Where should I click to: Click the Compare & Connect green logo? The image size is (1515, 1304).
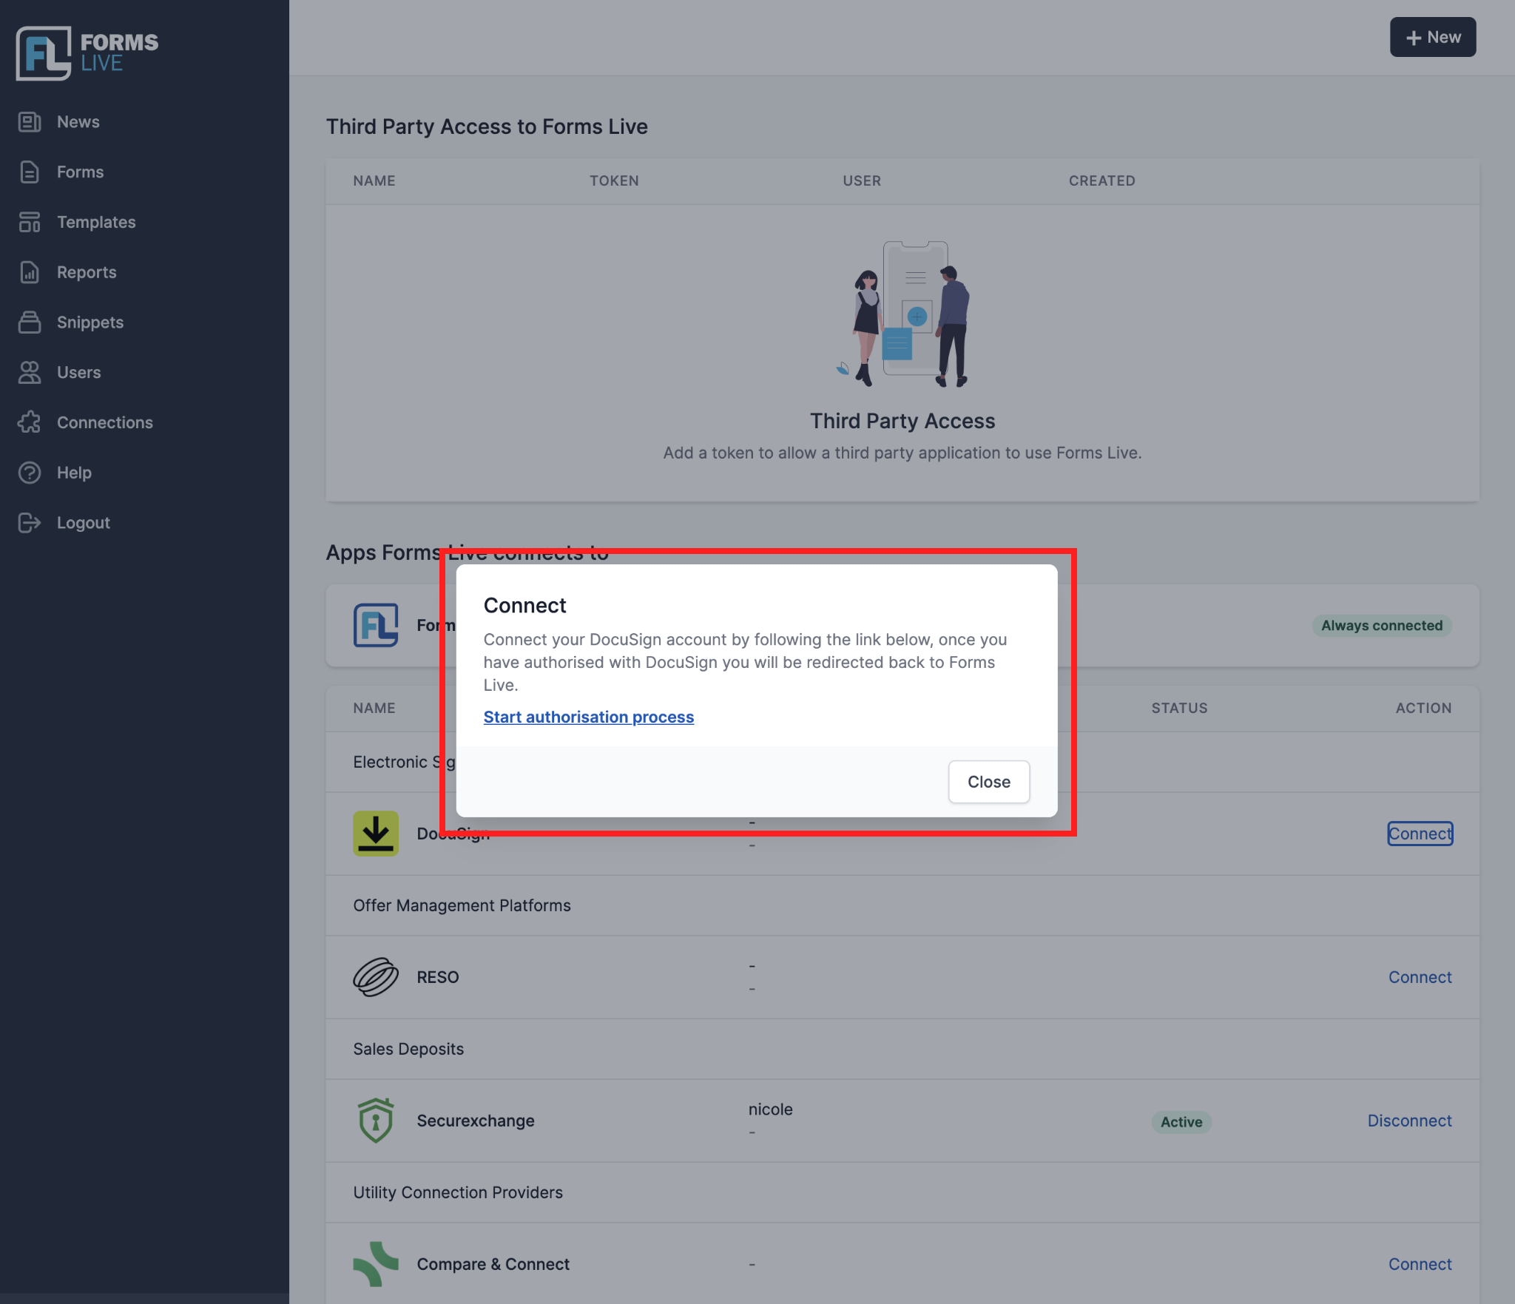[x=376, y=1264]
